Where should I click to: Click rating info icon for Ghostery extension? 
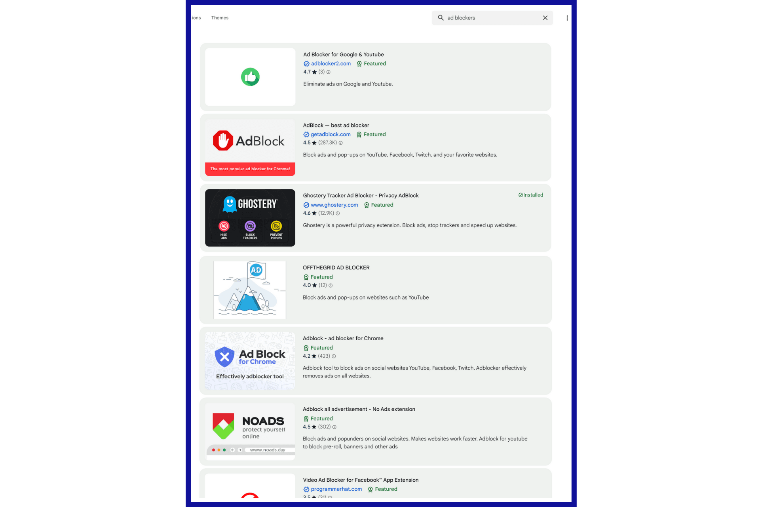[x=338, y=213]
